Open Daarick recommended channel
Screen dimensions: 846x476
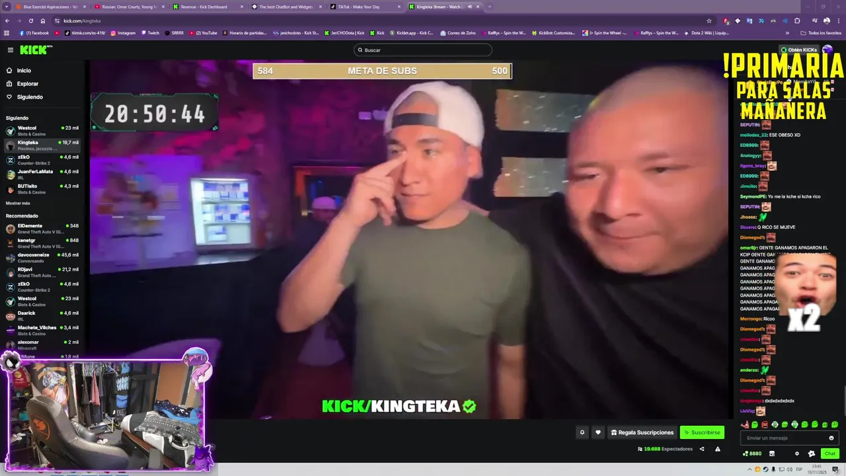click(42, 315)
